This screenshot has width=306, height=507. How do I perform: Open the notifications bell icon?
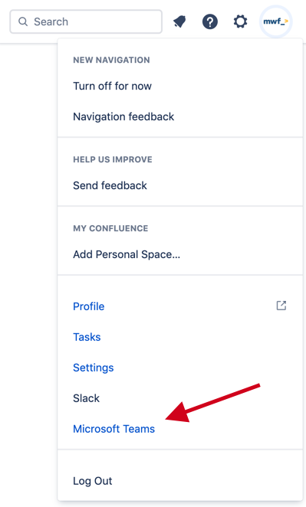pyautogui.click(x=179, y=21)
